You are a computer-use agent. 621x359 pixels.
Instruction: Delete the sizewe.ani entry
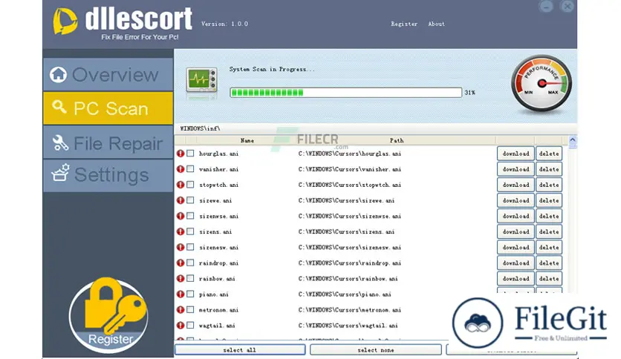(549, 200)
